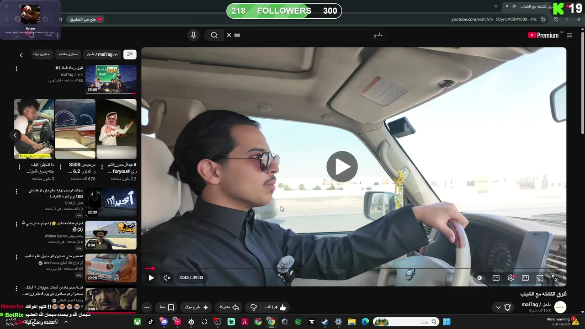Open the Abofazaa video thumbnail 20:28

(111, 268)
